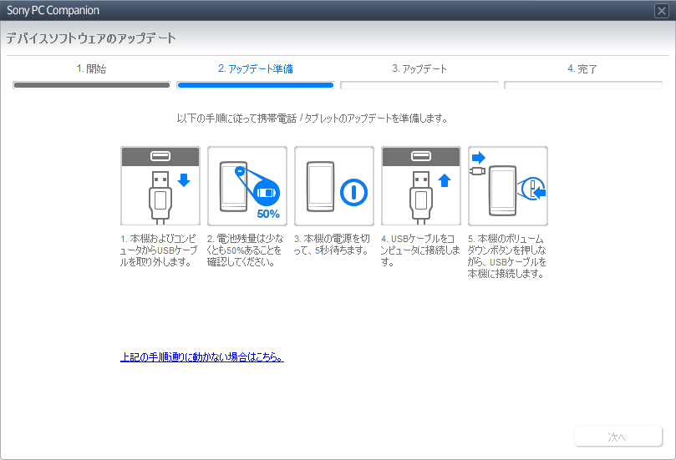Select the step tab 3. アップデート
This screenshot has height=460, width=676.
419,69
